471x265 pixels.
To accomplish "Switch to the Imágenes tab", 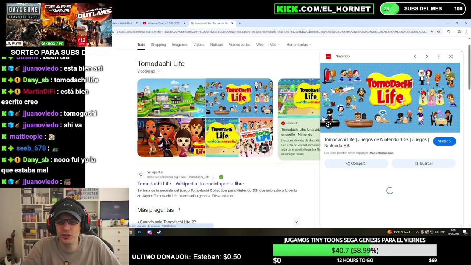I will tap(180, 45).
